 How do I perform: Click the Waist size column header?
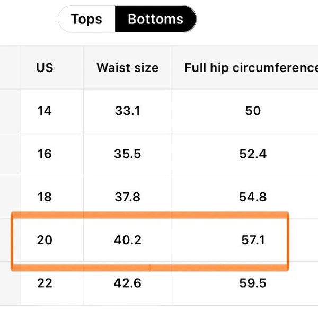tap(127, 67)
